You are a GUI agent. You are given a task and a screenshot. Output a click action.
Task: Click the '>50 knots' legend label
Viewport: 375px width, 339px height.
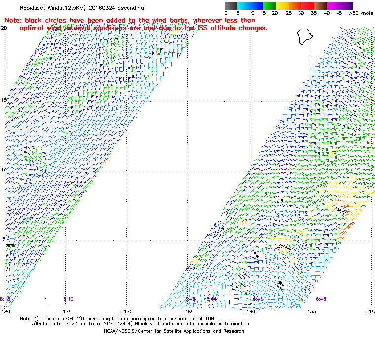(x=361, y=13)
